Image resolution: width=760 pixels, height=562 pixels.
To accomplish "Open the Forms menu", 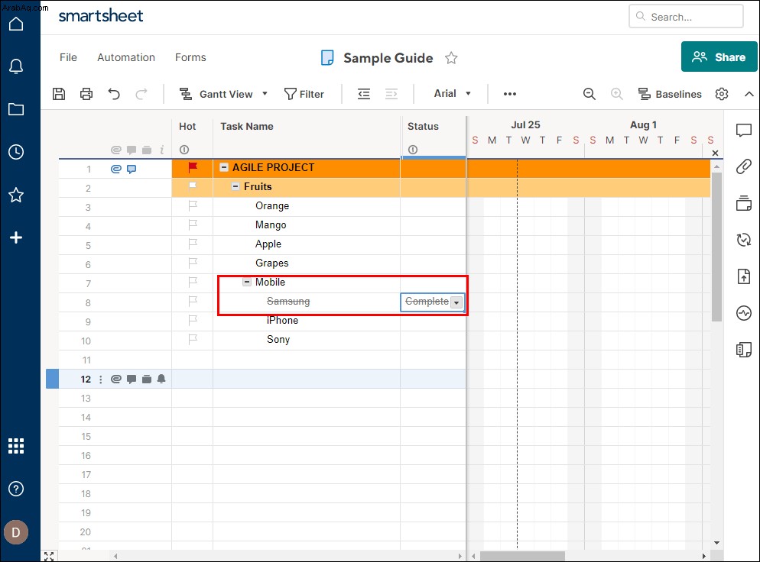I will coord(190,57).
